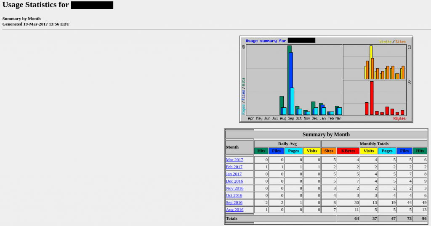Click the usage summary bar chart image

[x=326, y=79]
